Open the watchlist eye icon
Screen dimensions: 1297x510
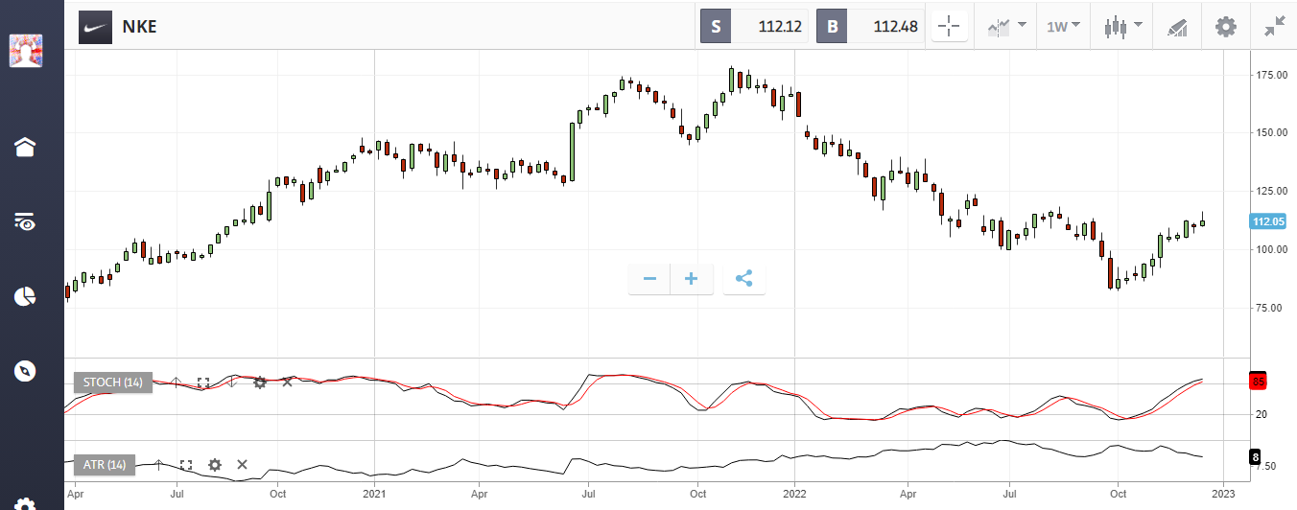tap(25, 221)
